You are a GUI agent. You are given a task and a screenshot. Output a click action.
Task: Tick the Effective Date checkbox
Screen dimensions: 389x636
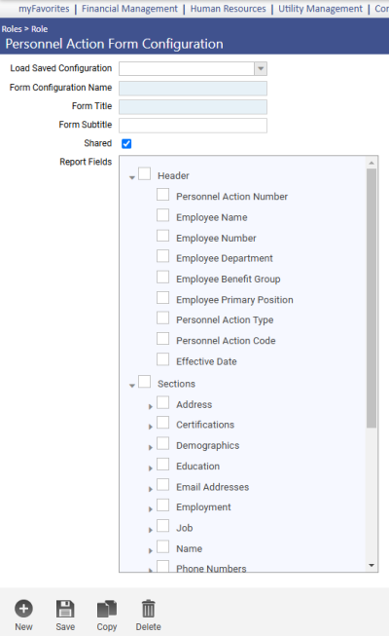pyautogui.click(x=163, y=359)
